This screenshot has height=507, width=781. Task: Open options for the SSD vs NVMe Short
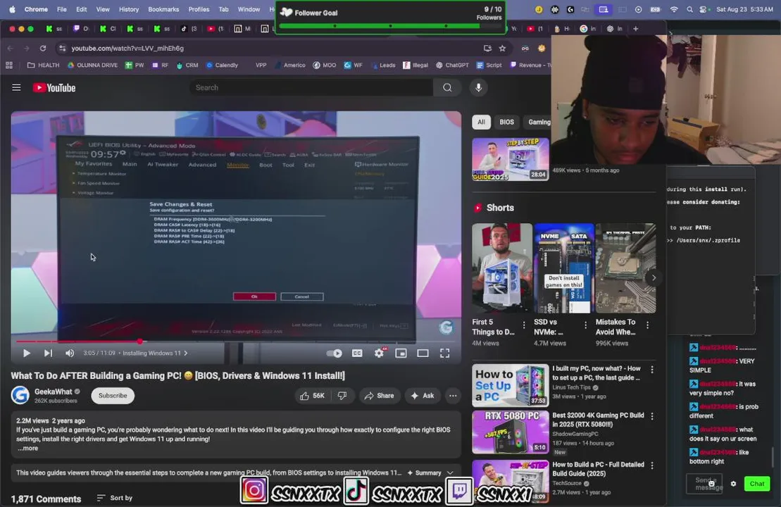[586, 325]
